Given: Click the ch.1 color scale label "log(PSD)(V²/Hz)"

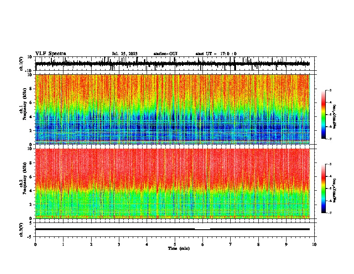Looking at the screenshot, I should (x=335, y=117).
